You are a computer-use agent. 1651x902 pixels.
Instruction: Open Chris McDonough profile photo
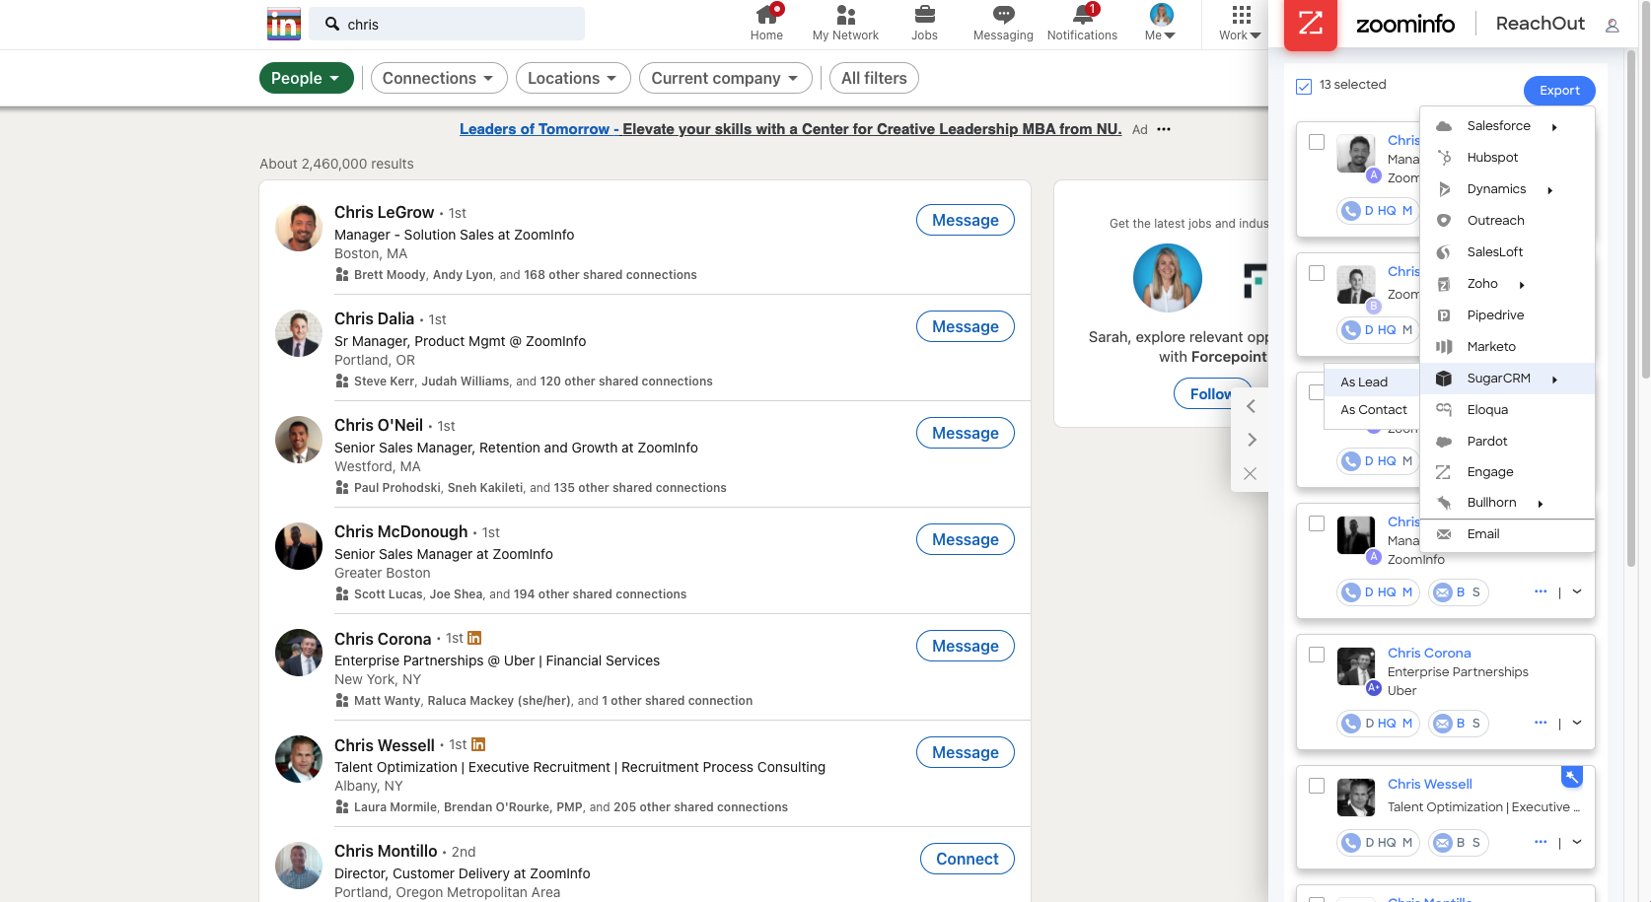coord(299,546)
